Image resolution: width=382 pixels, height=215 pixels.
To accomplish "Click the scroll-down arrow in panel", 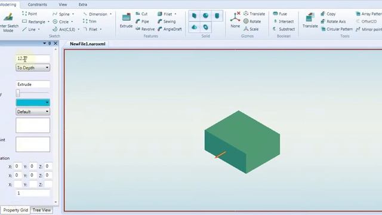I will pos(56,202).
